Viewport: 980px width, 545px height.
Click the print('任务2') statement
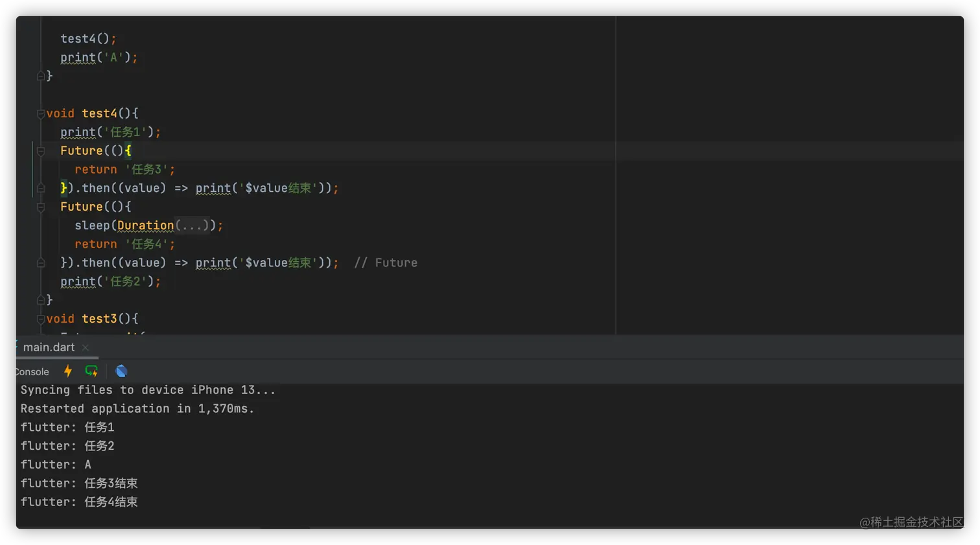[x=110, y=282]
